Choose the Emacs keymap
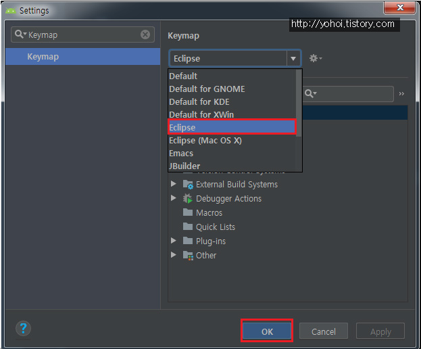This screenshot has width=421, height=349. (232, 154)
